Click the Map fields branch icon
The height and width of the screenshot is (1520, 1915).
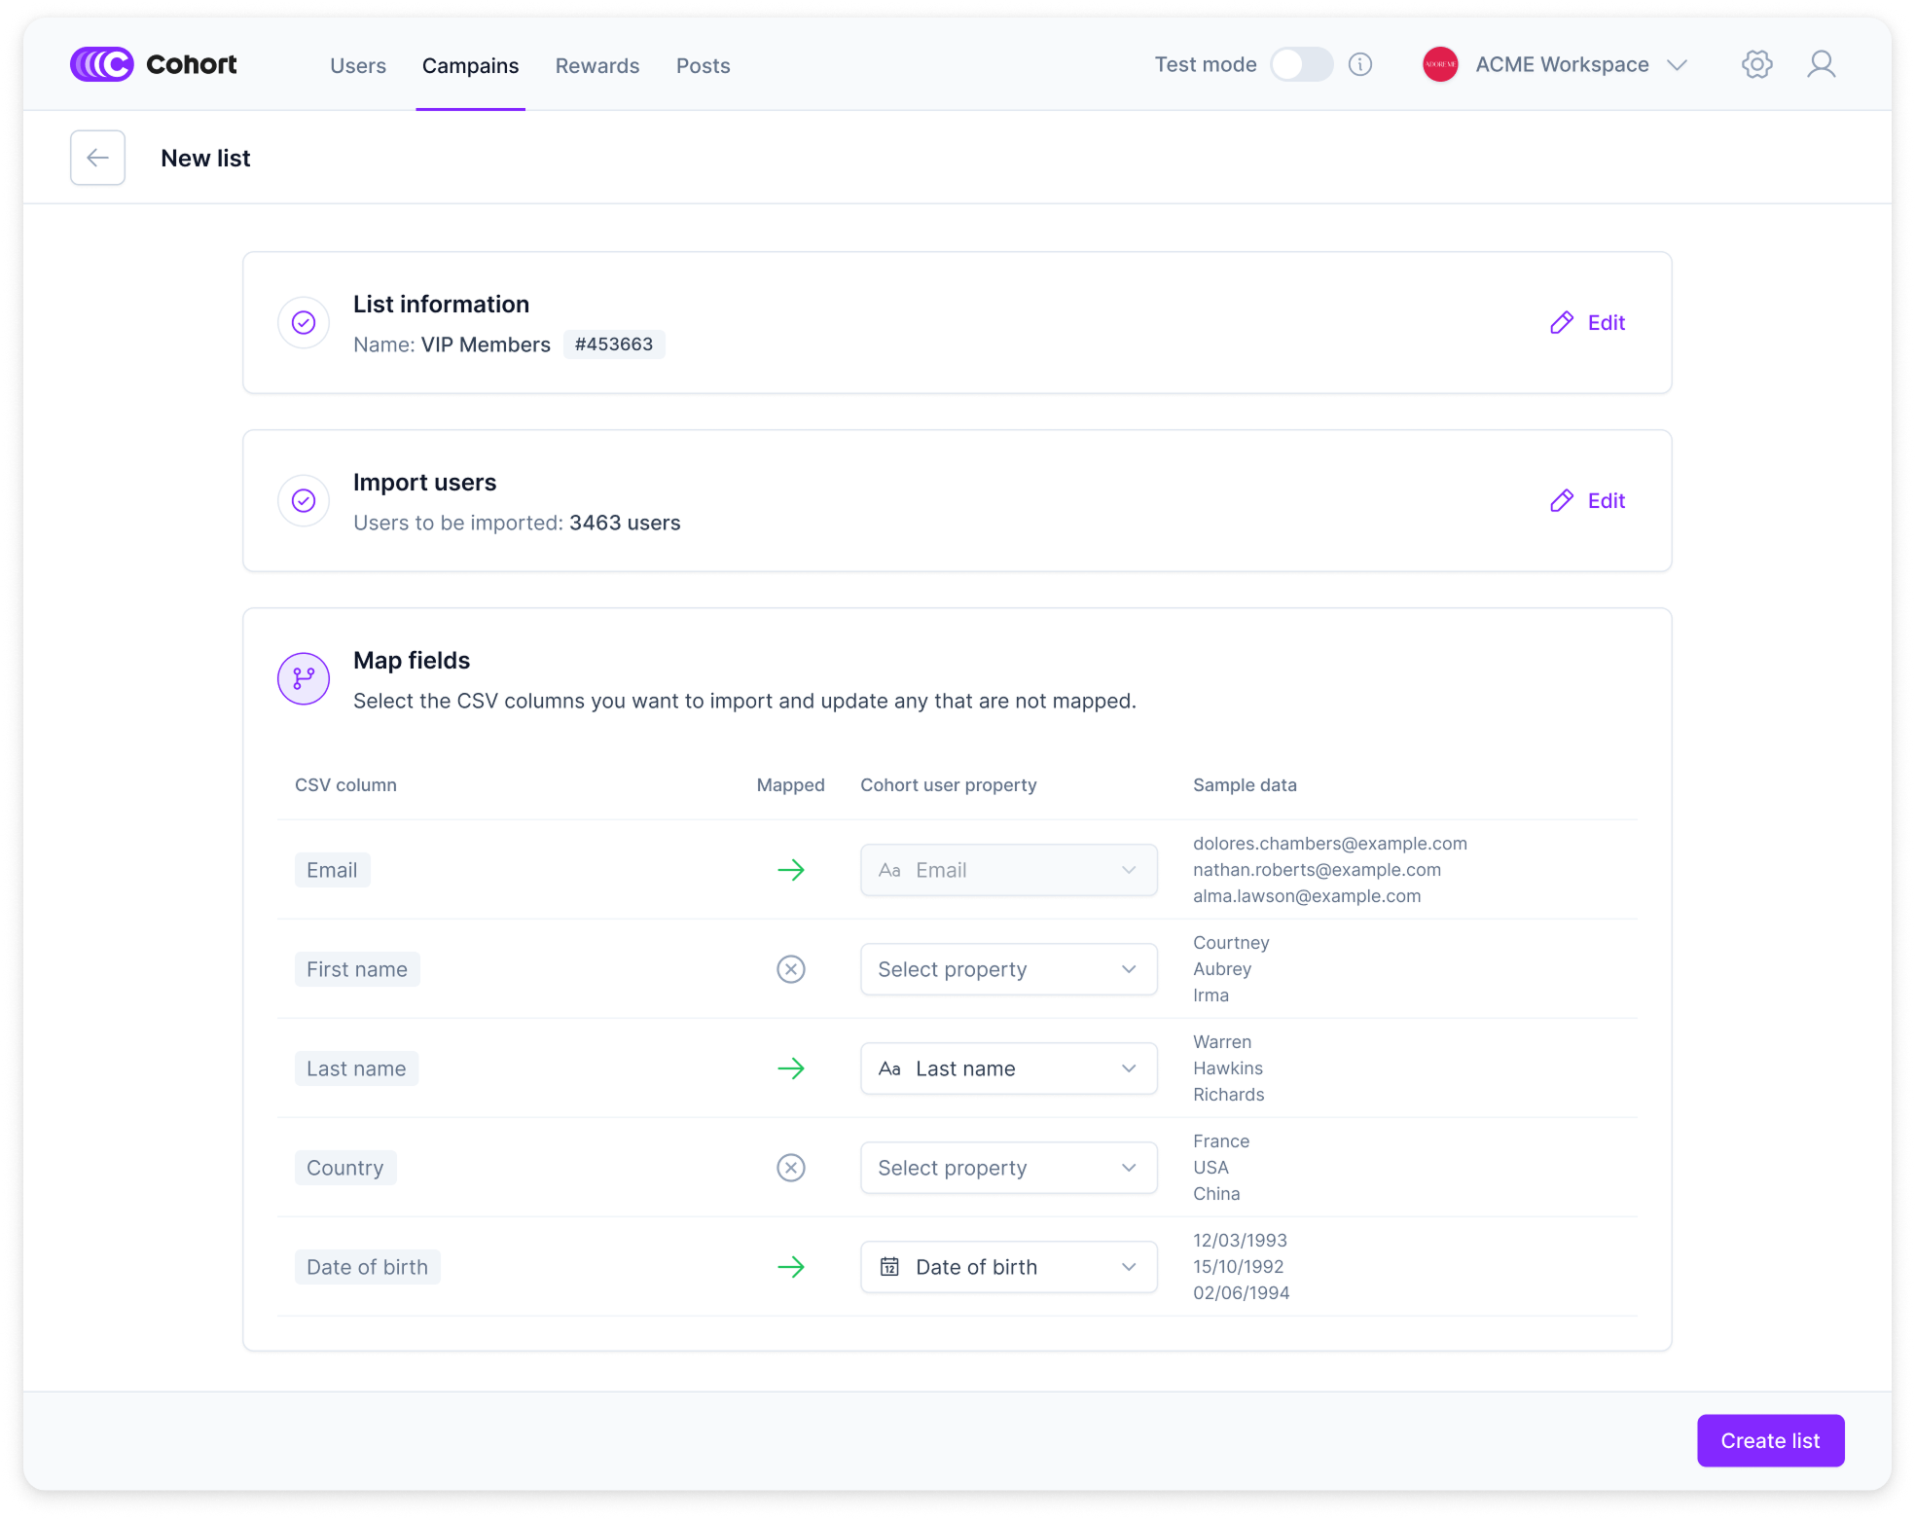(304, 678)
